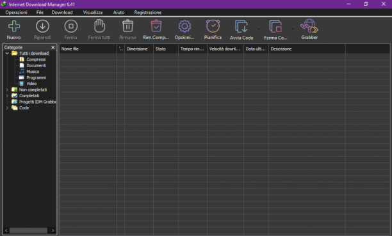Open Ferma Coda dropdown arrow
392x236 pixels.
[293, 29]
